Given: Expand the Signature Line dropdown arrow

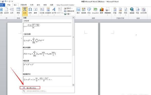Looking at the screenshot, I should tap(72, 8).
